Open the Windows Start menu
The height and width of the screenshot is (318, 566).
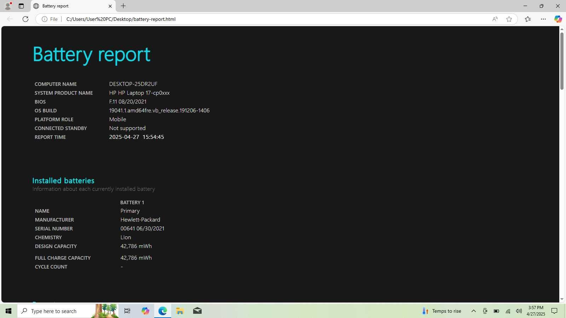8,311
